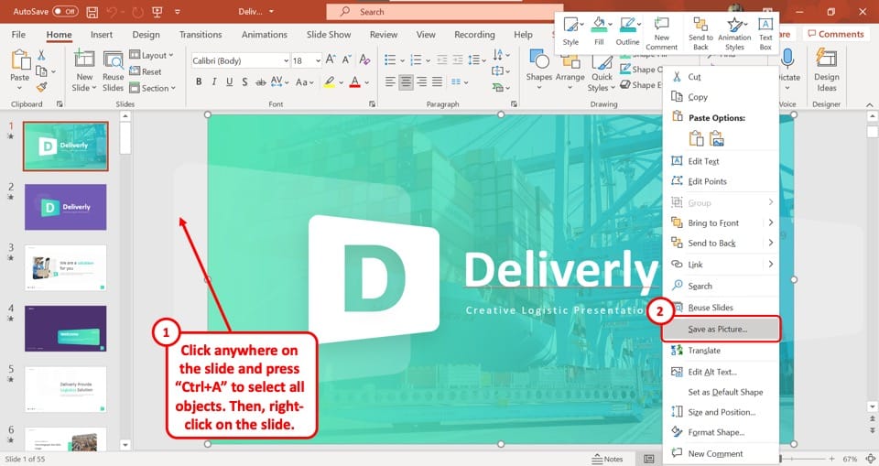This screenshot has width=879, height=466.
Task: Click the New Slide icon
Action: click(x=84, y=60)
